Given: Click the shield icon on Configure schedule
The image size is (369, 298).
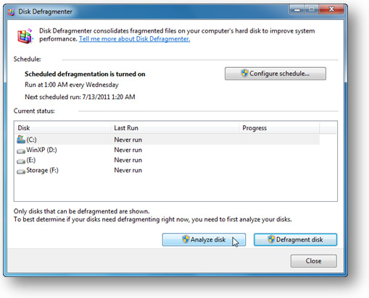Looking at the screenshot, I should click(x=244, y=73).
